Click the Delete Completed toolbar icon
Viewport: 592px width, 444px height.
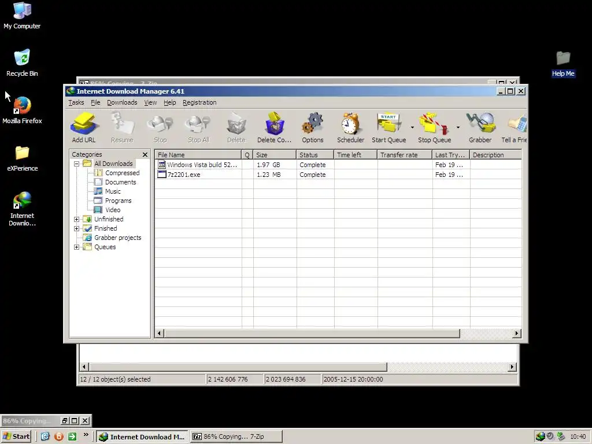click(275, 127)
